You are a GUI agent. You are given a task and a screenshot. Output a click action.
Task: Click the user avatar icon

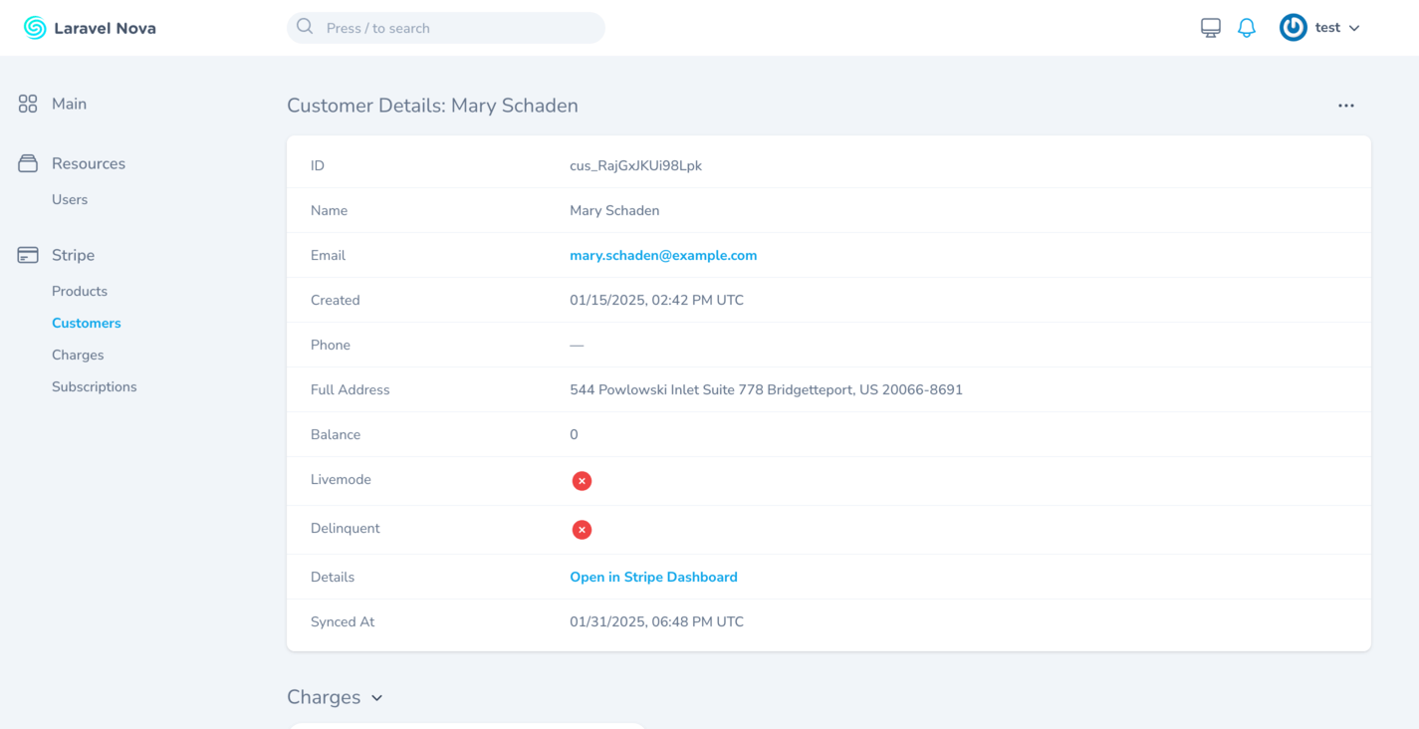click(x=1293, y=28)
